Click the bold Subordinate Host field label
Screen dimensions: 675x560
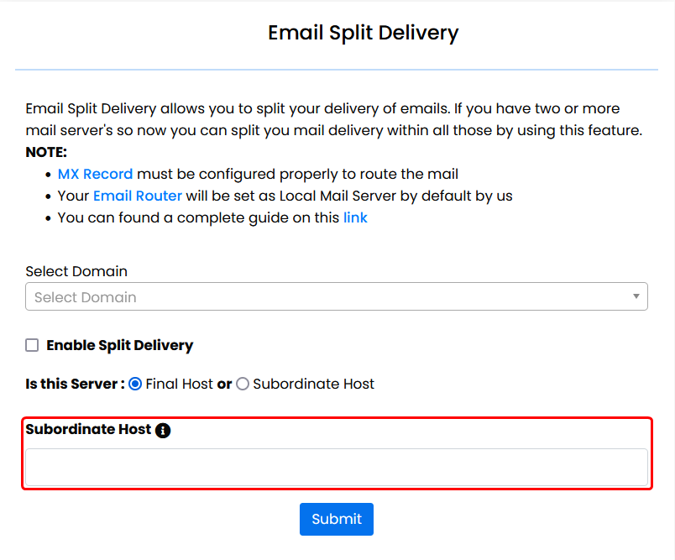pyautogui.click(x=88, y=429)
